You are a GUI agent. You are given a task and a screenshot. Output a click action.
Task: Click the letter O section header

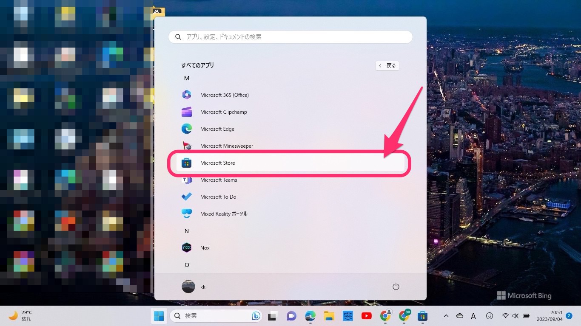187,265
